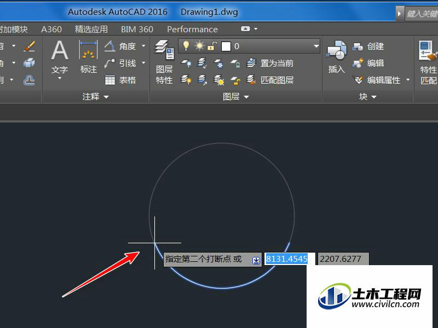Activate the 文字 text tool
438x328 pixels.
tap(60, 57)
